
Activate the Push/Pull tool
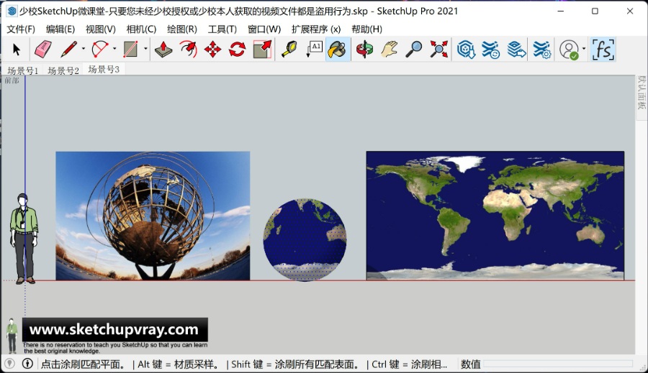163,50
